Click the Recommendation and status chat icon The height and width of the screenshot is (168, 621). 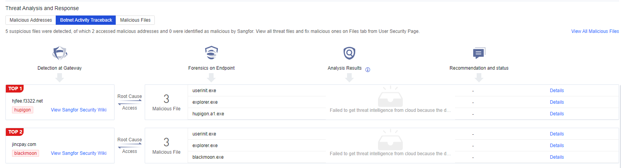(x=479, y=53)
